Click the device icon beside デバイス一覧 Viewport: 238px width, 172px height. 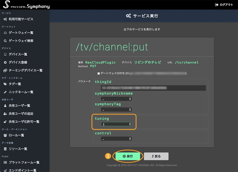click(x=5, y=54)
